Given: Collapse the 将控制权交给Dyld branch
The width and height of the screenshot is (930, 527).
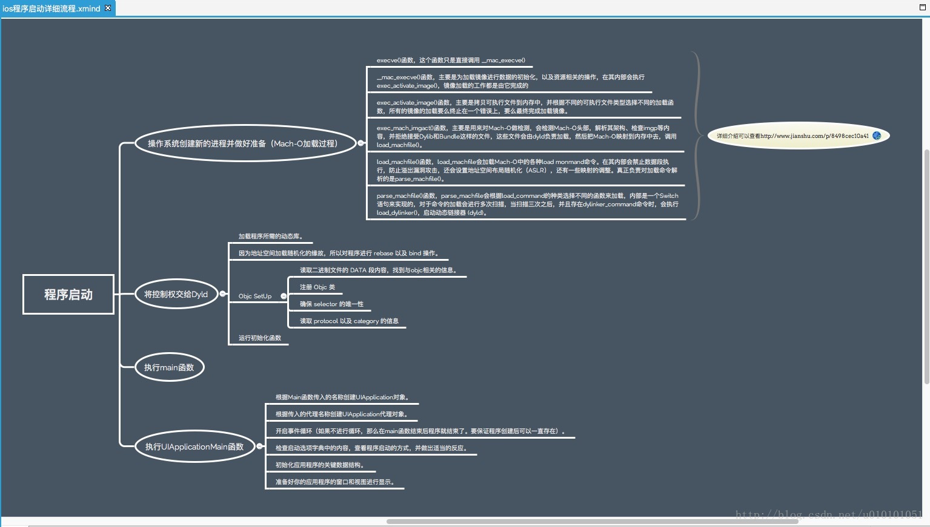Looking at the screenshot, I should point(223,294).
